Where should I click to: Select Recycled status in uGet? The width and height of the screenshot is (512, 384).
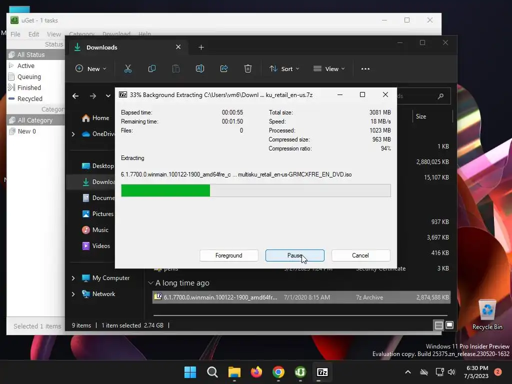pyautogui.click(x=35, y=98)
